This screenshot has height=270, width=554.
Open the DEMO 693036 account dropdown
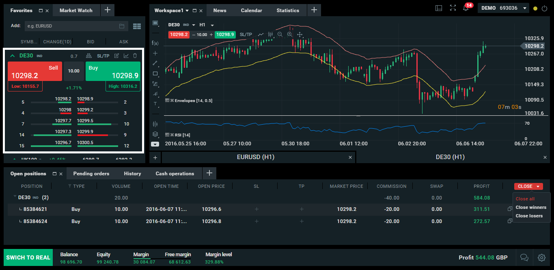pos(503,8)
